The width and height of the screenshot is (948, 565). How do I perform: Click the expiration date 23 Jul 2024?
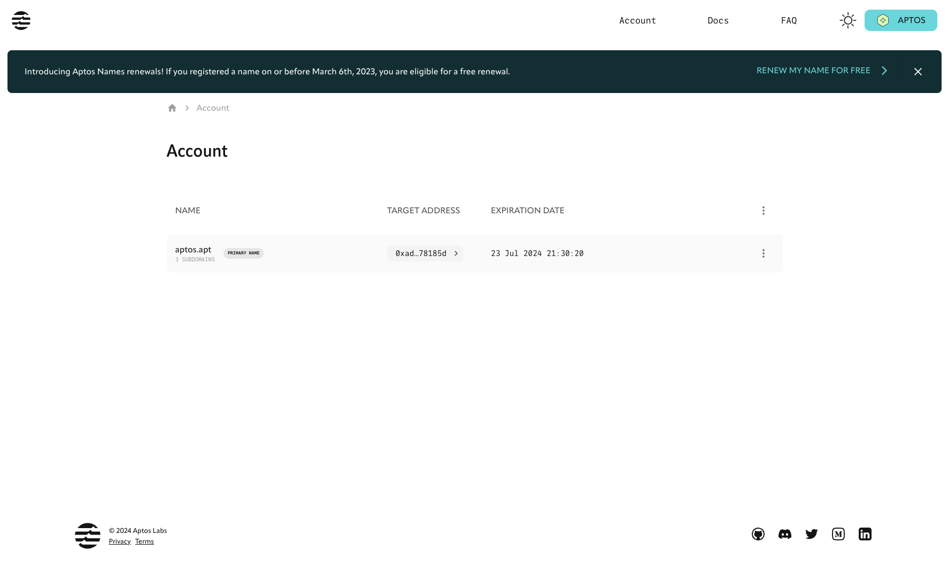coord(537,253)
